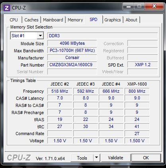Viewport: 166px width, 168px height.
Task: Select the 7.0 CAS# Latency cell
Action: coord(60,98)
